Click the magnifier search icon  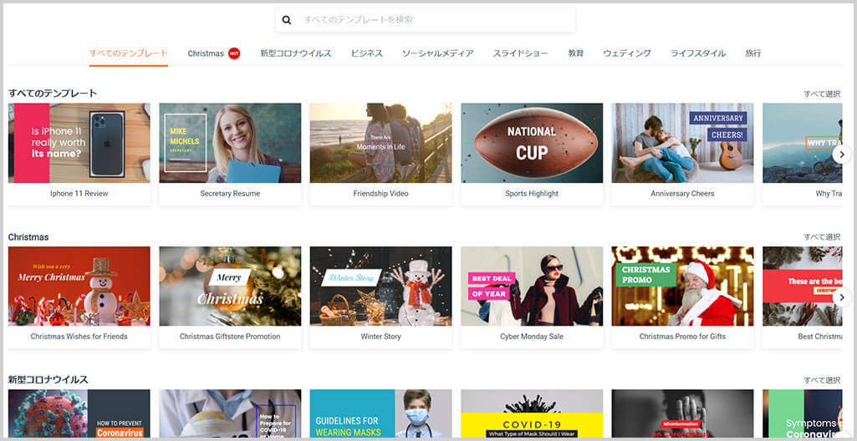tap(287, 20)
